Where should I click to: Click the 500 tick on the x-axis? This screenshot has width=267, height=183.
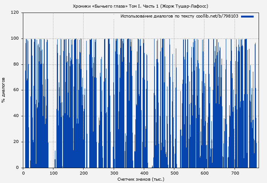(174, 173)
